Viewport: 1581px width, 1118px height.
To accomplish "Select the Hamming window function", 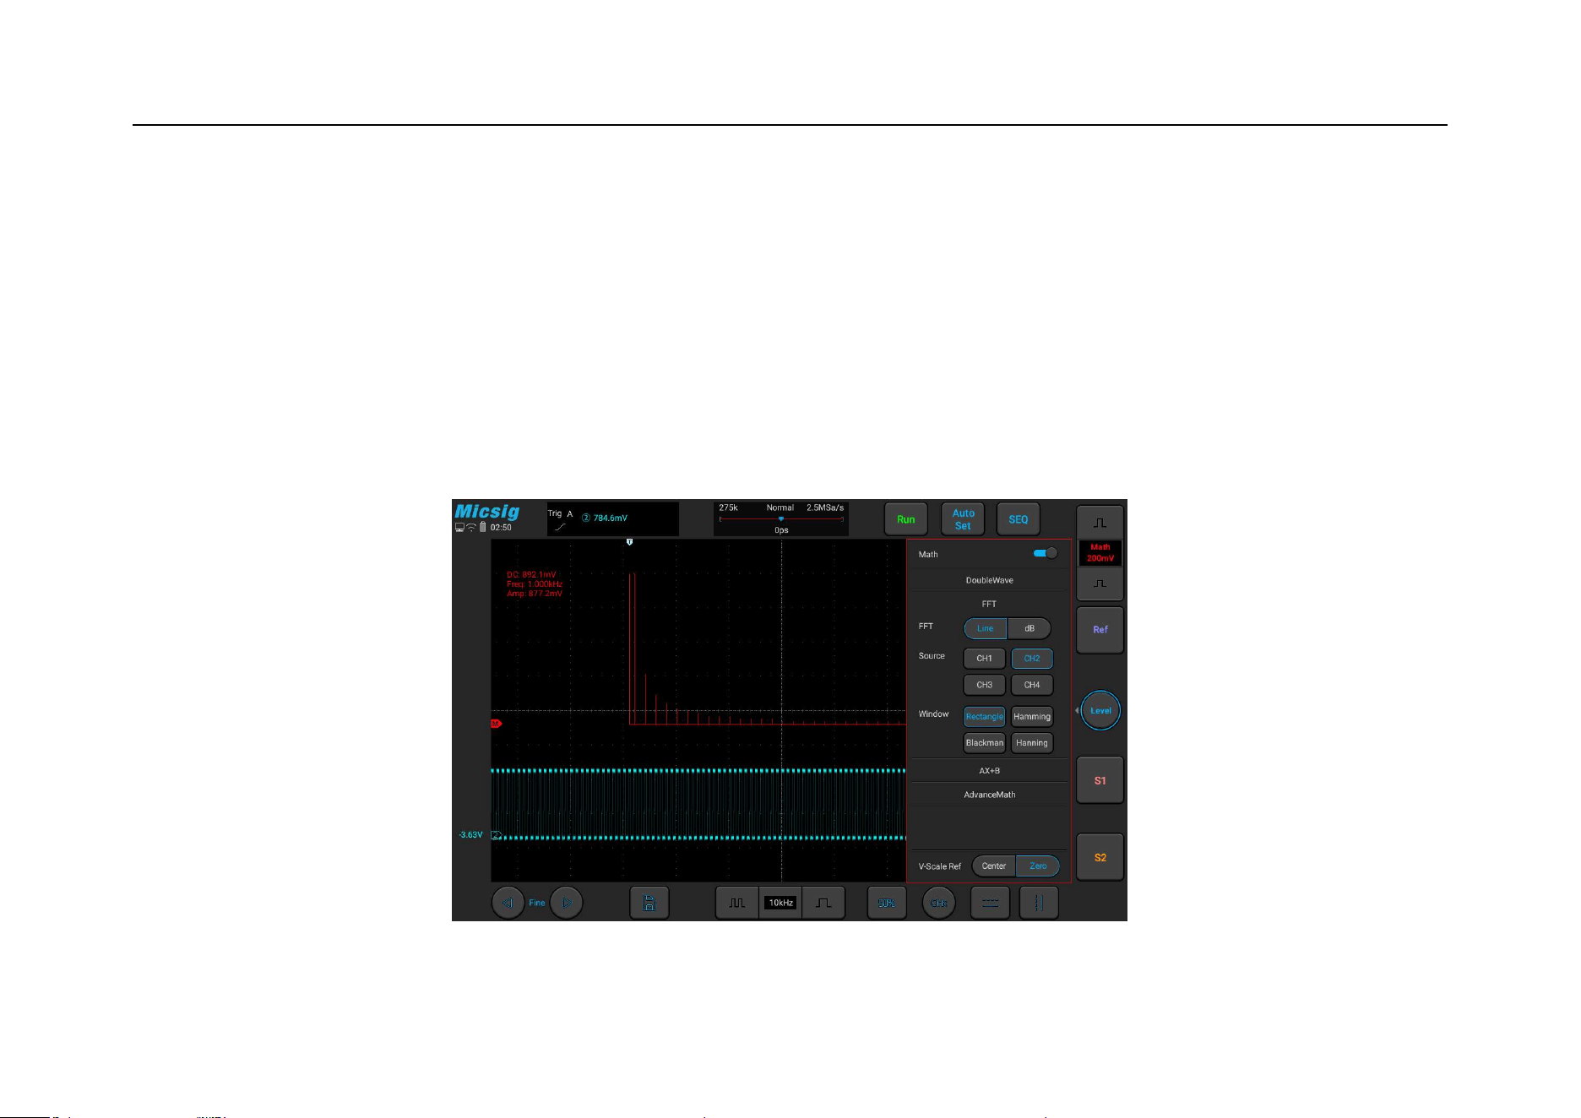I will point(1032,717).
